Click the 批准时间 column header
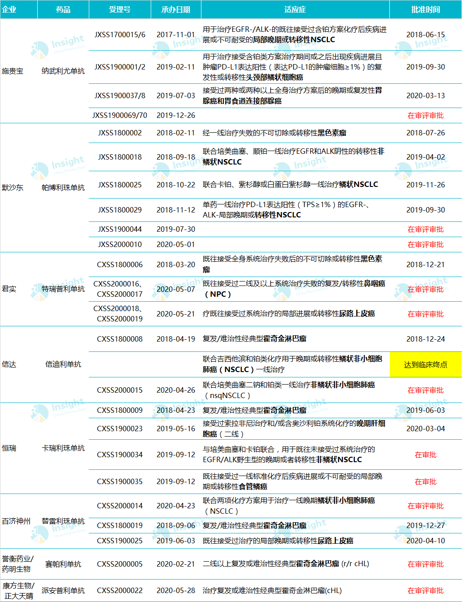The image size is (462, 602). [426, 9]
